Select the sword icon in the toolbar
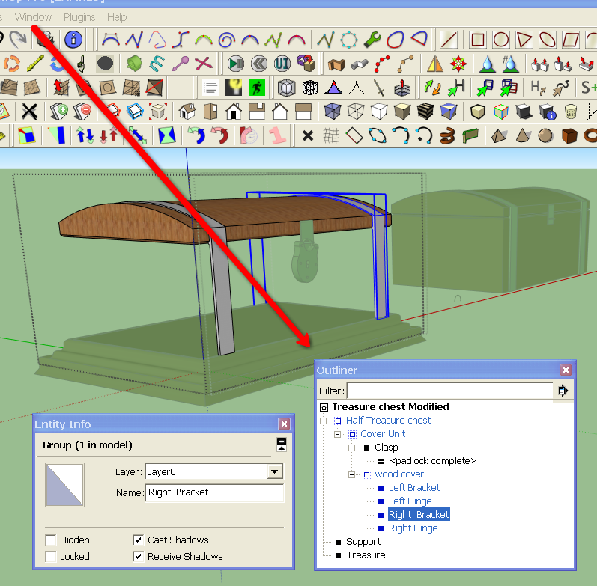 [380, 88]
